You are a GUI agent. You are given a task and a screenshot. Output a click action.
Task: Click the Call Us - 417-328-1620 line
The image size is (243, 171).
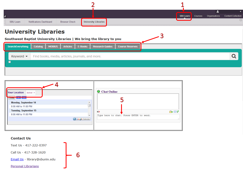coord(28,152)
